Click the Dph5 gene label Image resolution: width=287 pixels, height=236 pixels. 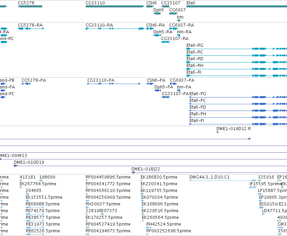coord(159,10)
